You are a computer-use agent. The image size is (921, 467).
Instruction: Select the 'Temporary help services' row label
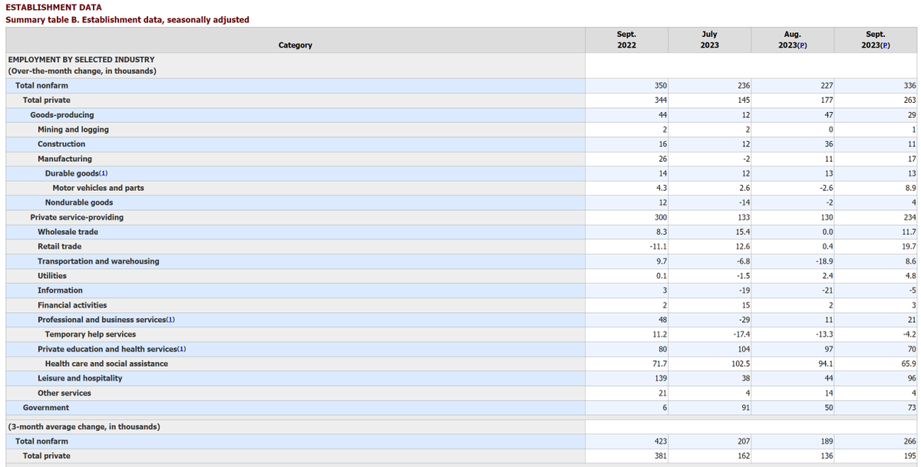click(x=91, y=334)
